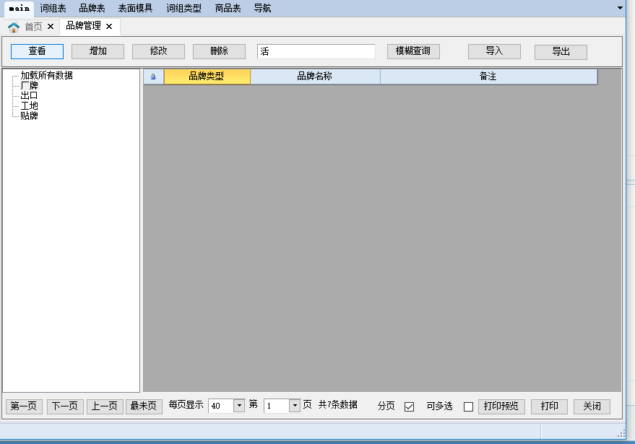
Task: Select 出口 in the tree
Action: pyautogui.click(x=29, y=95)
